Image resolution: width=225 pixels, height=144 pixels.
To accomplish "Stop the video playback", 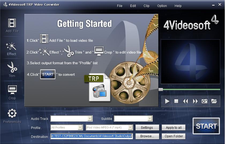I will click(x=176, y=101).
